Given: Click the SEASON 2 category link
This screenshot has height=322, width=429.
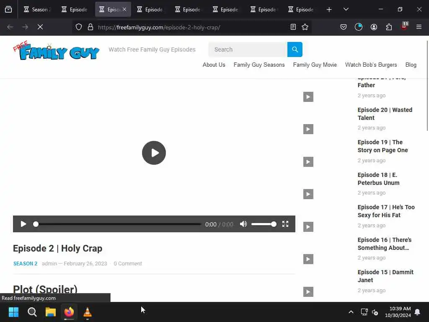Looking at the screenshot, I should click(25, 264).
